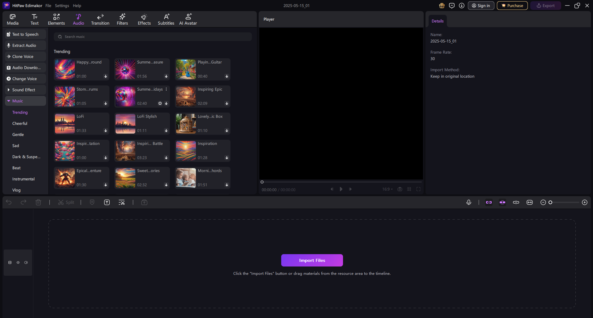Open the Subtitles panel
This screenshot has width=593, height=318.
(x=166, y=19)
